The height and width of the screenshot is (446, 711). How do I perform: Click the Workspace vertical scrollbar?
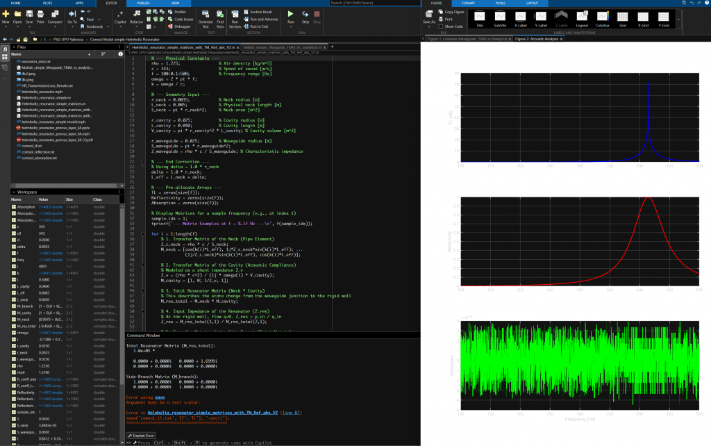tap(122, 295)
